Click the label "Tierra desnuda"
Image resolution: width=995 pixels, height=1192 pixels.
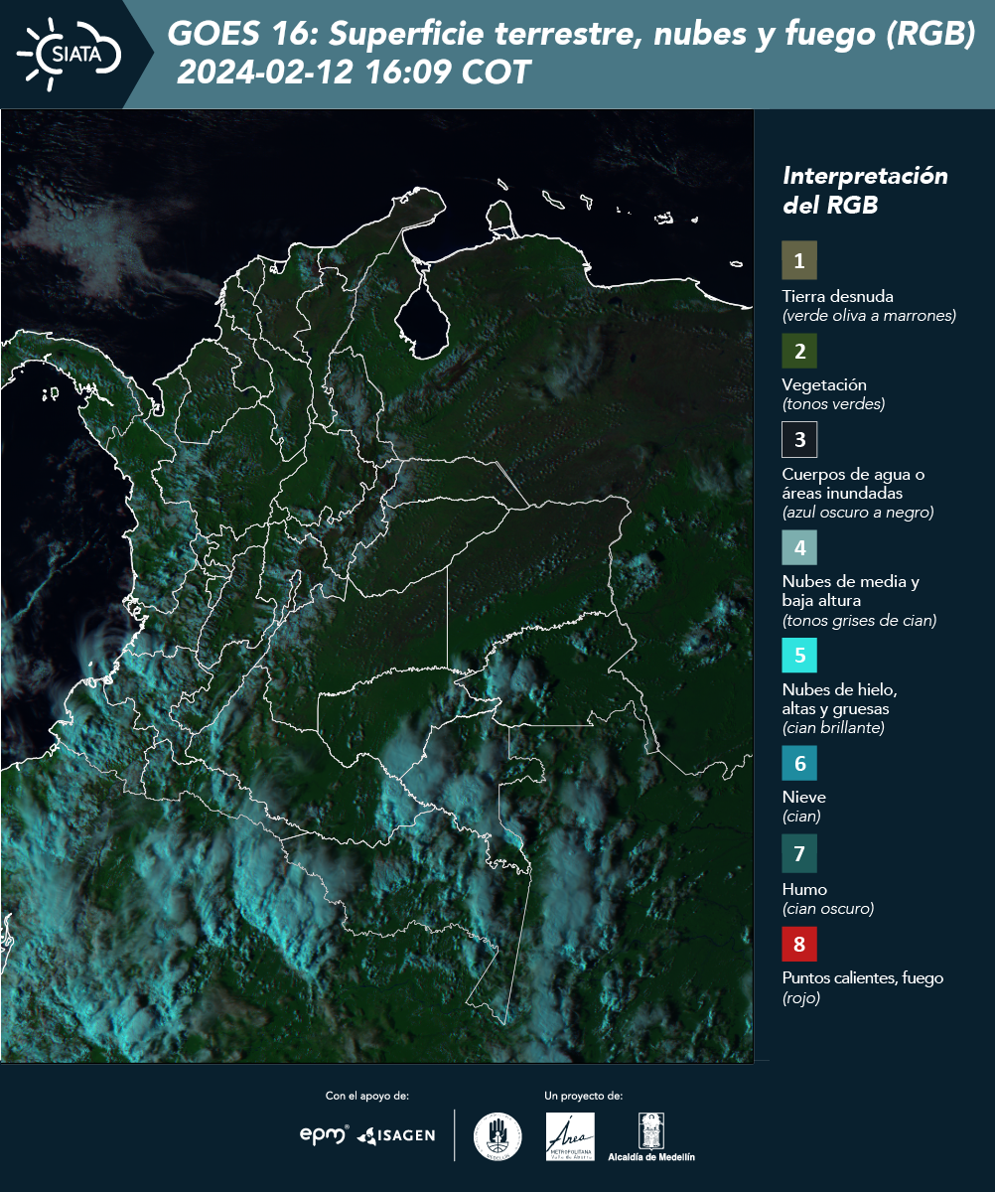(x=838, y=296)
